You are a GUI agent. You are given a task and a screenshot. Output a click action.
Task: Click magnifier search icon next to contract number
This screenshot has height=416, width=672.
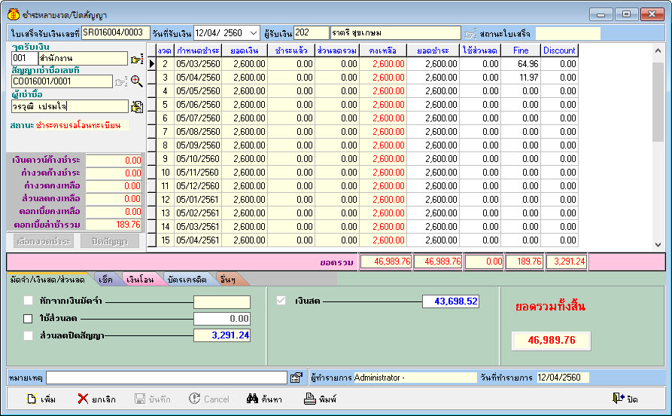tap(137, 81)
